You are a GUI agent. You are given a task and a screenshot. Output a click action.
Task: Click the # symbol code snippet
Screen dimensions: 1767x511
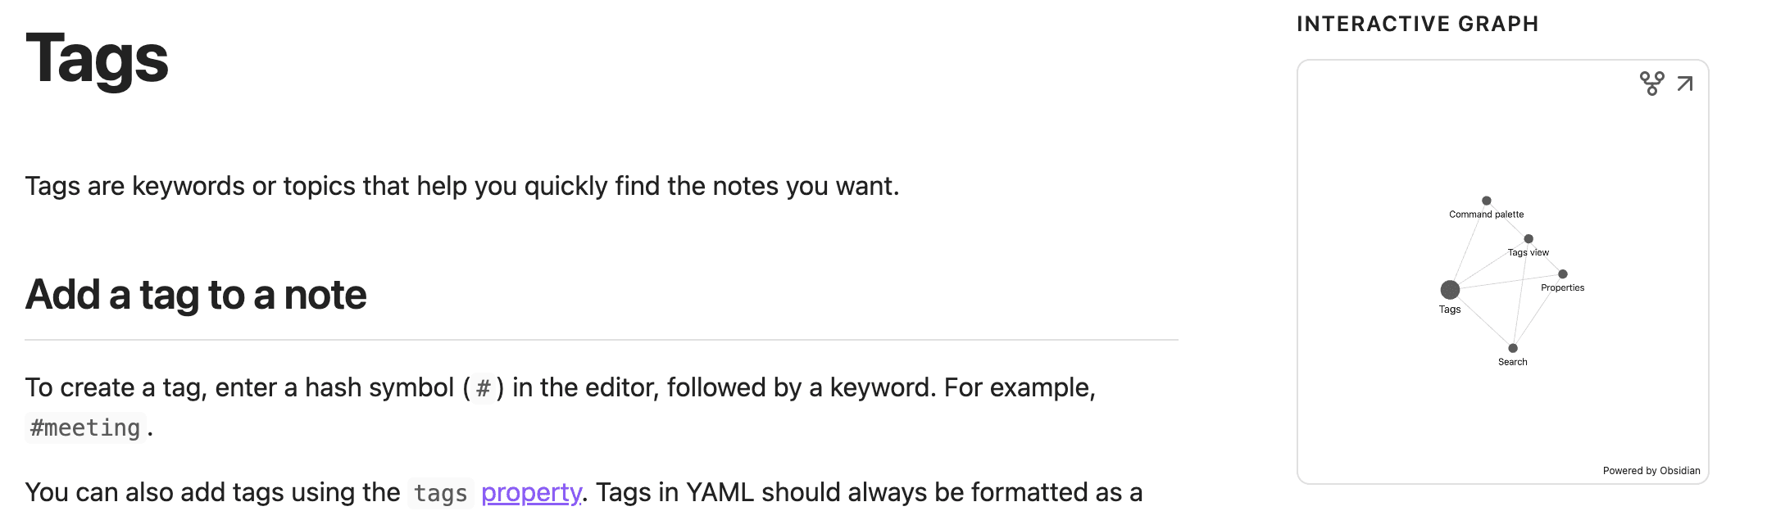click(x=484, y=388)
